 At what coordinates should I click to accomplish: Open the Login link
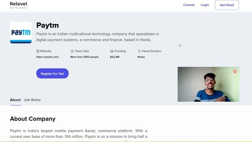(x=205, y=5)
